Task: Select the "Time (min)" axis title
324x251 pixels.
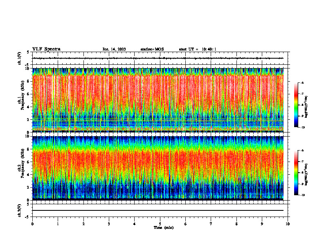Action: (x=164, y=228)
